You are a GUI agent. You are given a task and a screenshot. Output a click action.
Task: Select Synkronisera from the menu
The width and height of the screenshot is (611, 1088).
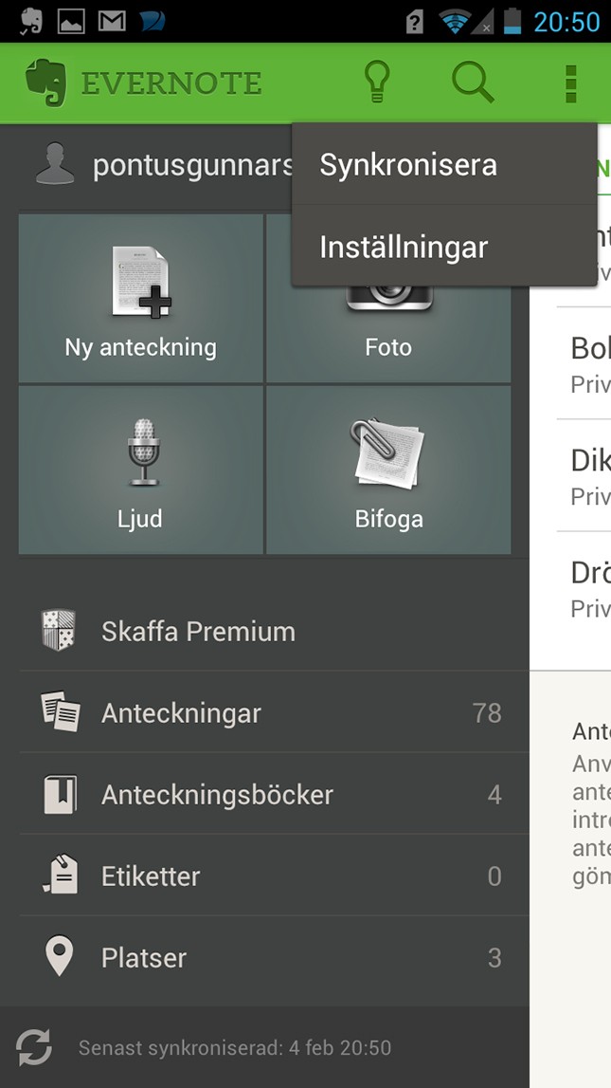(x=408, y=165)
